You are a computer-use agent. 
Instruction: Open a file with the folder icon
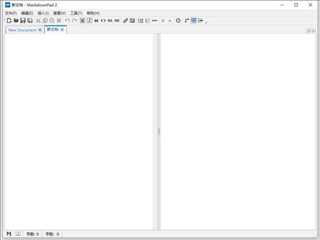pyautogui.click(x=16, y=21)
